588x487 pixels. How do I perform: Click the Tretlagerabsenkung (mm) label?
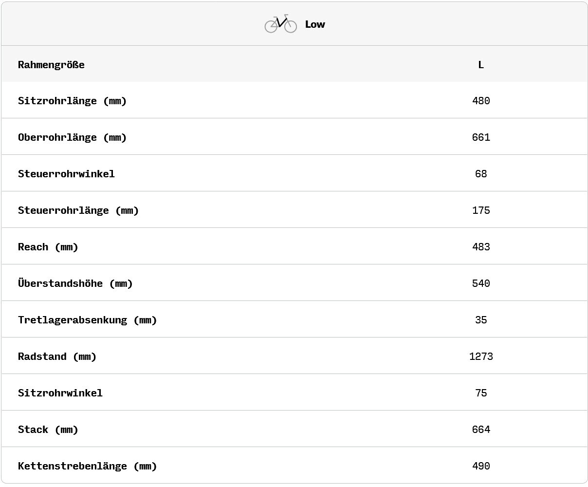tap(88, 320)
